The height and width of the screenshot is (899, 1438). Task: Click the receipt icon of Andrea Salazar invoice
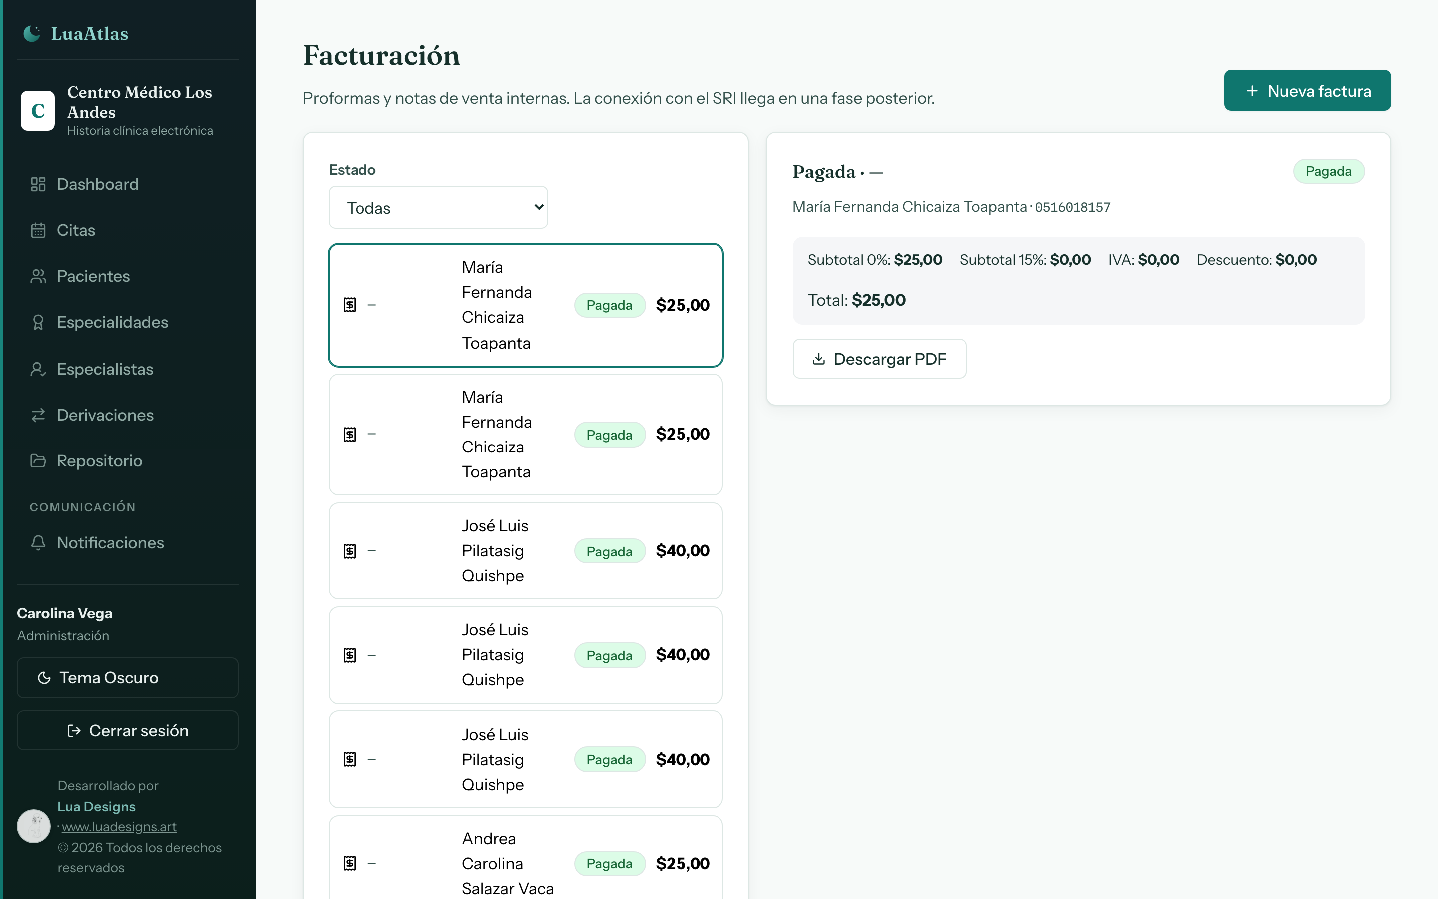(x=350, y=863)
